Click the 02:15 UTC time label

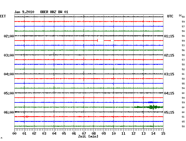169,55
